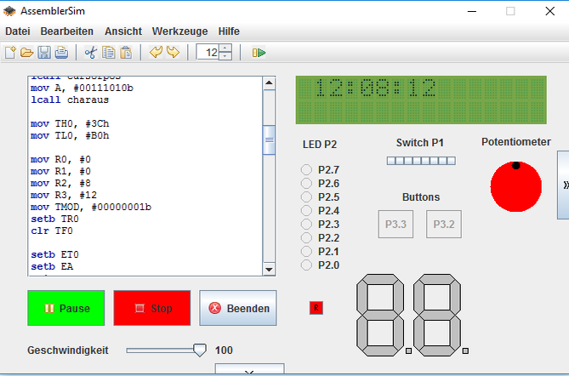Save the program with the floppy disk icon

tap(44, 53)
